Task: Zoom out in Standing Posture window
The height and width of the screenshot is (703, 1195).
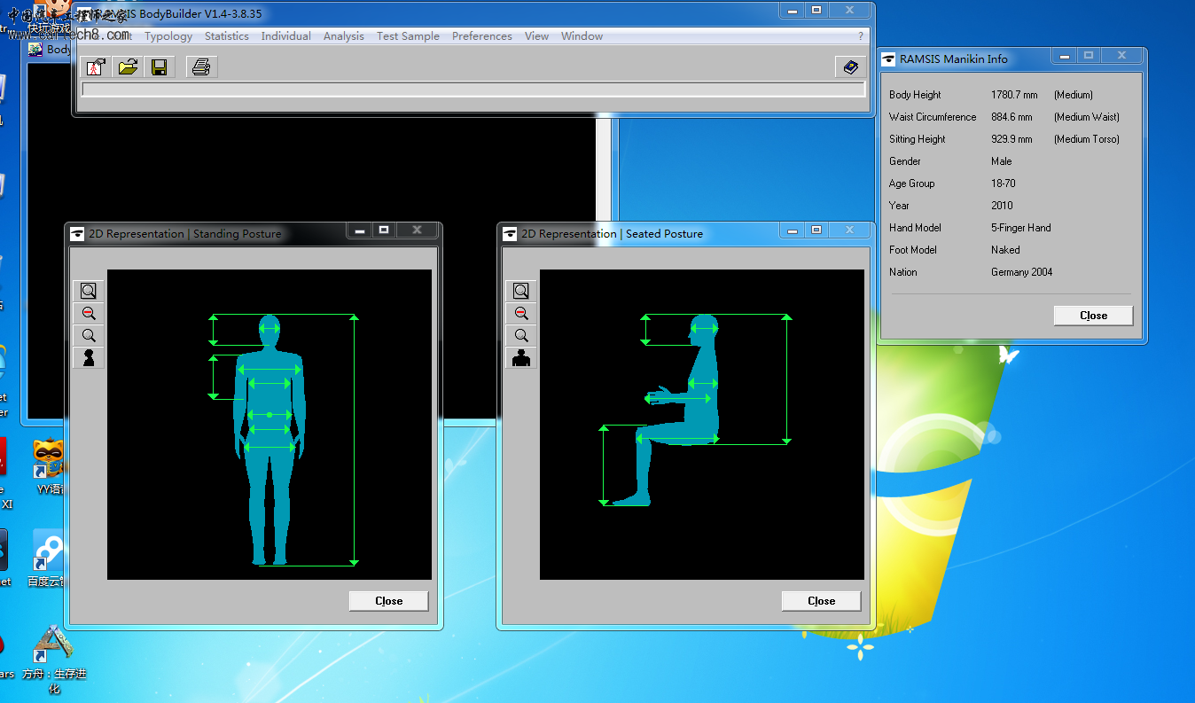Action: [89, 313]
